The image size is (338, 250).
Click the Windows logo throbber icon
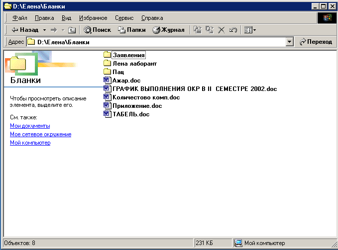pos(327,18)
